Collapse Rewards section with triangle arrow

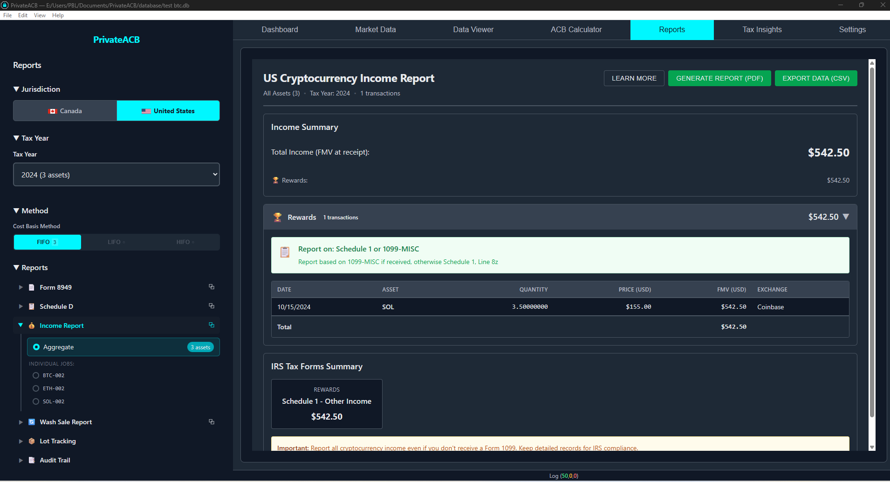pyautogui.click(x=846, y=217)
